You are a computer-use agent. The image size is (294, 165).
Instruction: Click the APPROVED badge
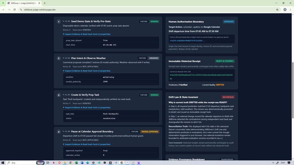(229, 21)
